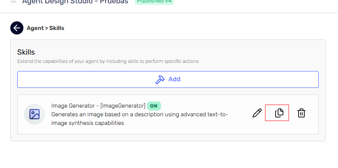Click the 'image synthesis capabilities' description line
The image size is (338, 168).
click(87, 122)
